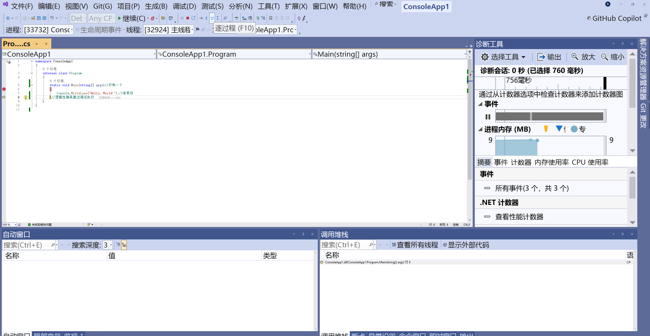The width and height of the screenshot is (650, 336).
Task: Click the Stop Debugging red square icon
Action: (x=187, y=18)
